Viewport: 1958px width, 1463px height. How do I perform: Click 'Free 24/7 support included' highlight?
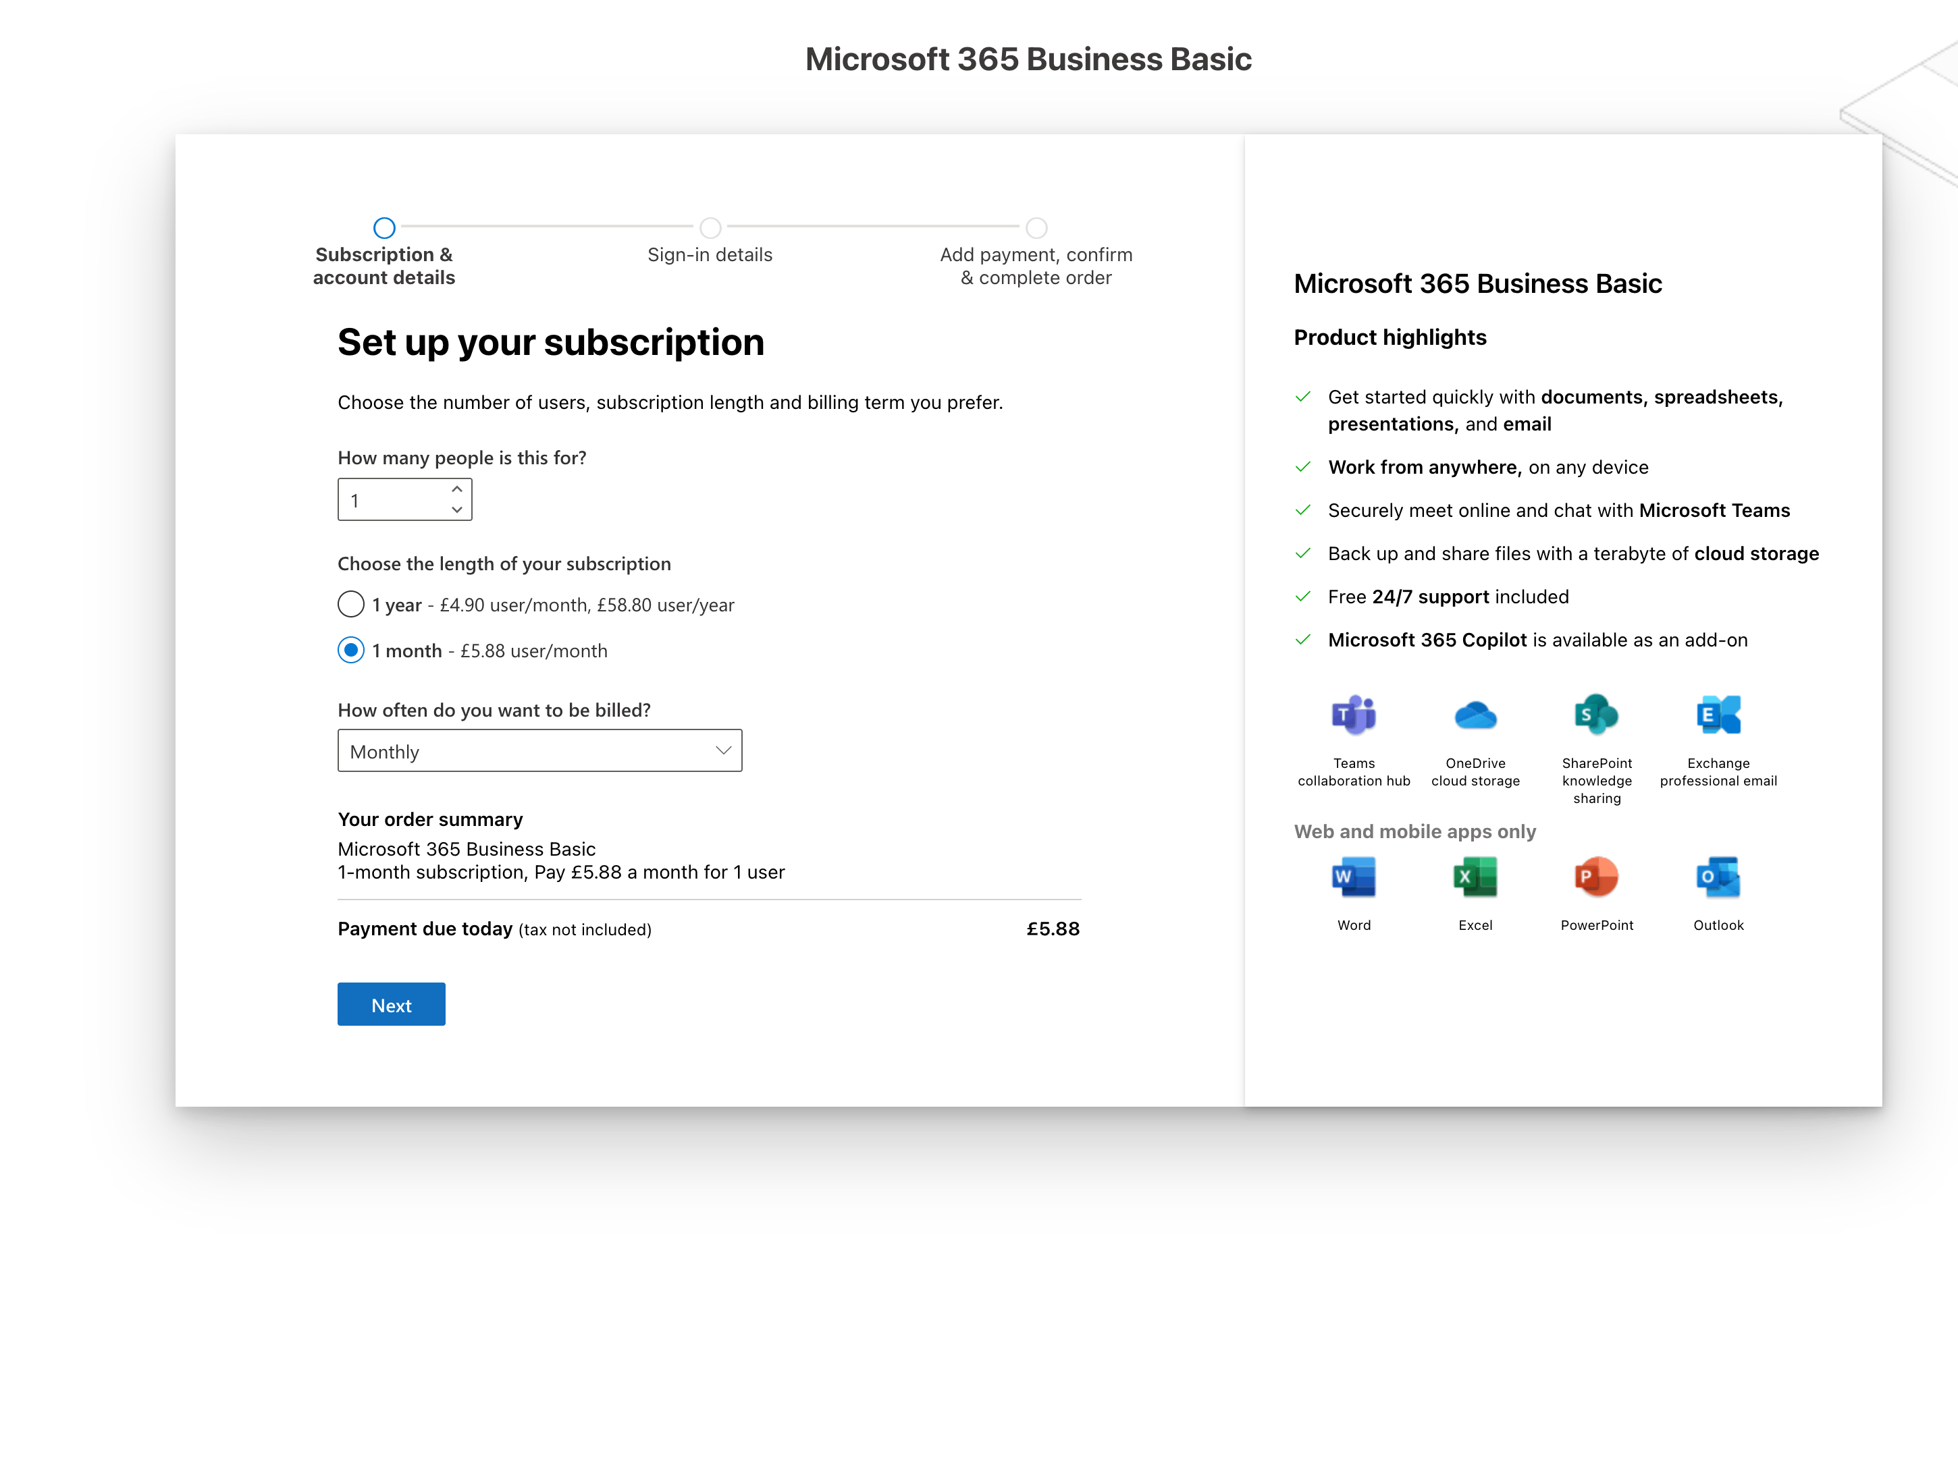point(1448,597)
